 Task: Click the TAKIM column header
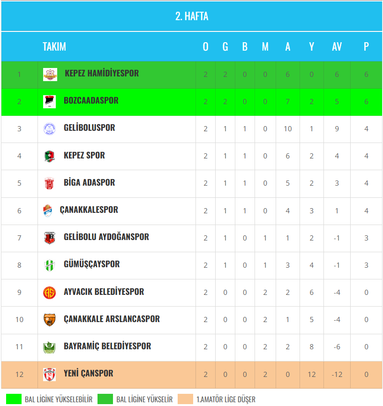54,46
